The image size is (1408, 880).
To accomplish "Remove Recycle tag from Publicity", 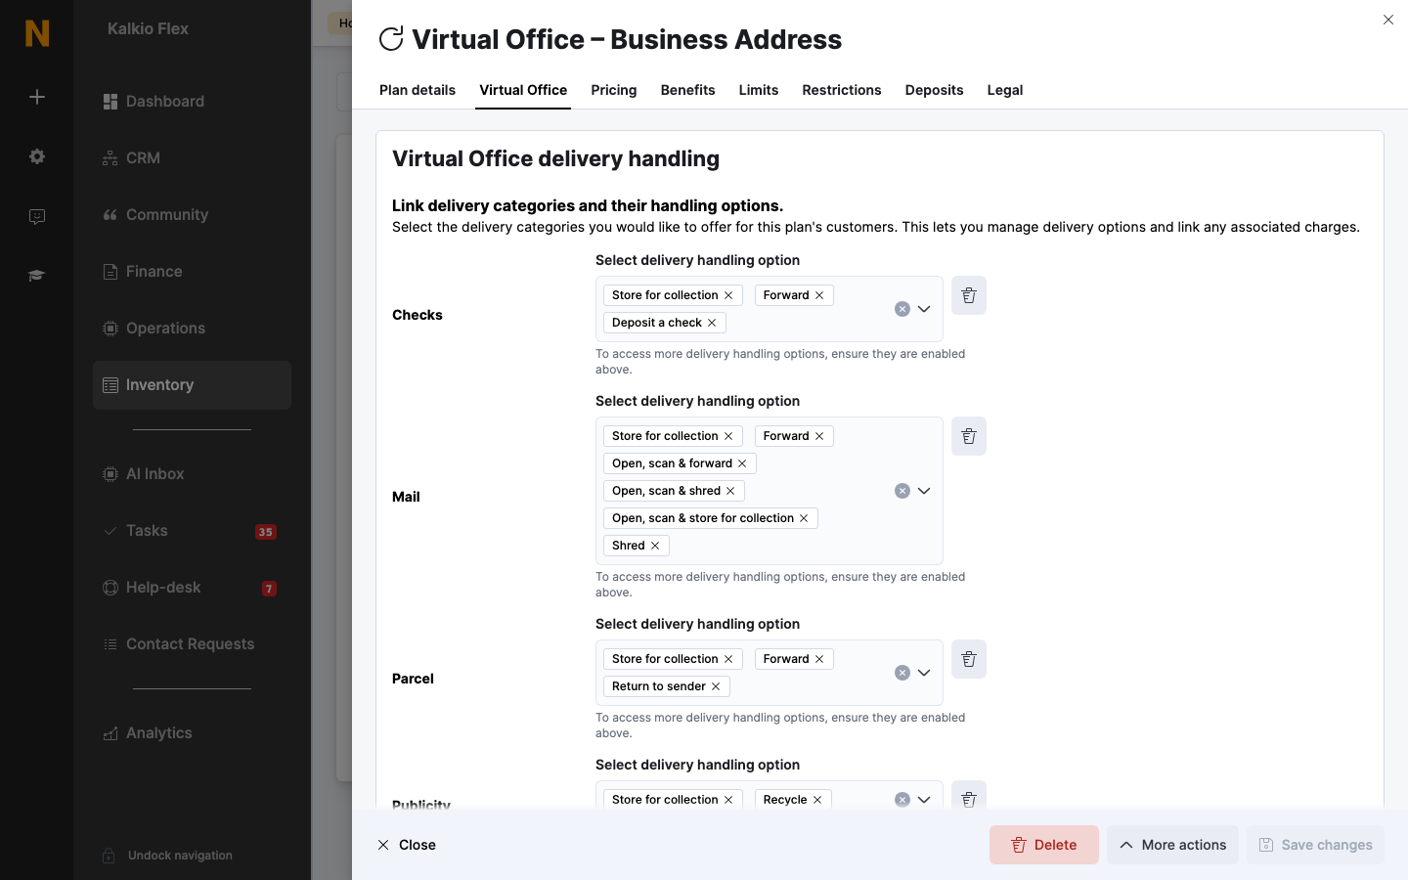I will point(817,800).
